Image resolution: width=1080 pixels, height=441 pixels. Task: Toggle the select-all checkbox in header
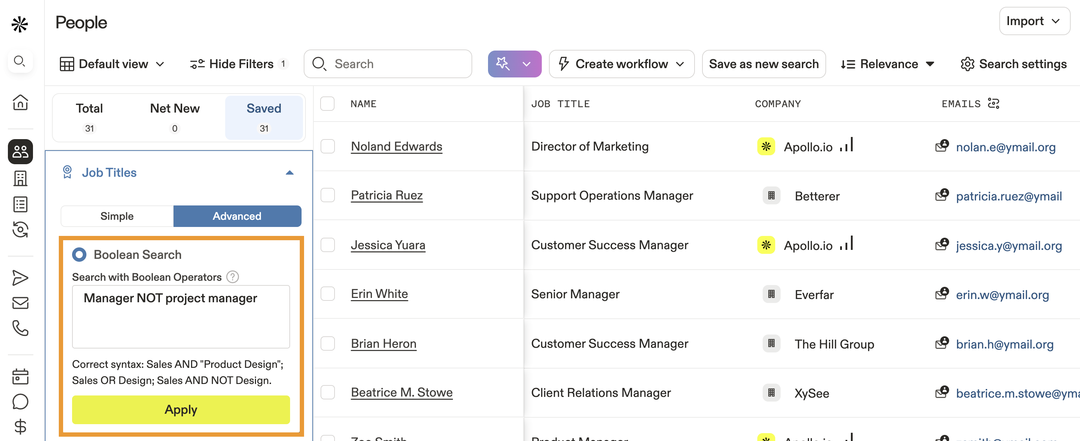(x=327, y=104)
